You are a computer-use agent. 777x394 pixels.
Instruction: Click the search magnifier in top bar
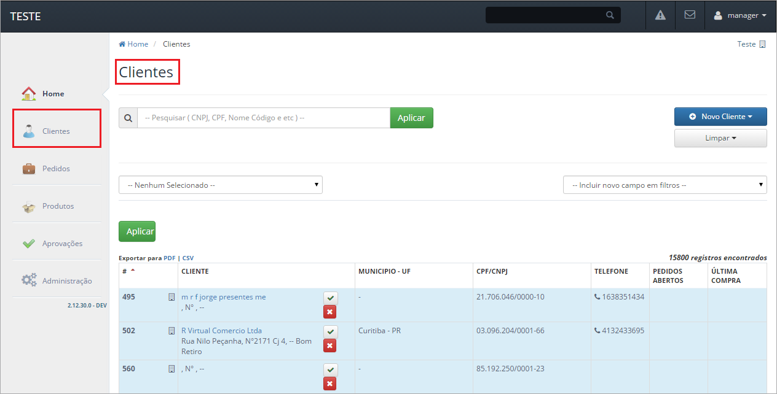click(x=610, y=15)
